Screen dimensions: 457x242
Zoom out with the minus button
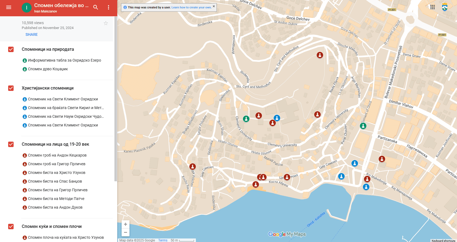[x=125, y=232]
